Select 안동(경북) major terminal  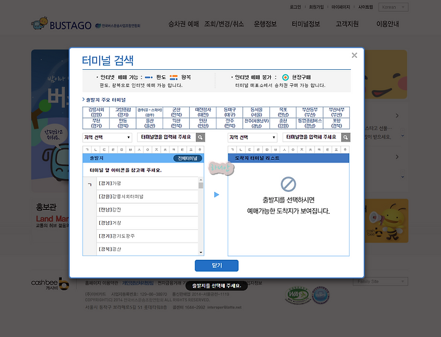(123, 123)
